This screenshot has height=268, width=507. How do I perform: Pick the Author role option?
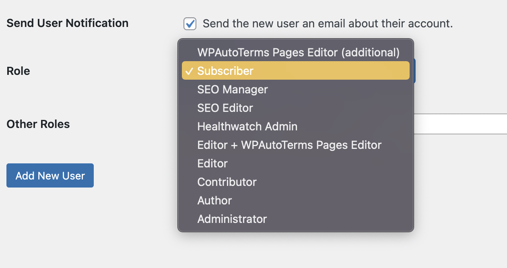(214, 200)
